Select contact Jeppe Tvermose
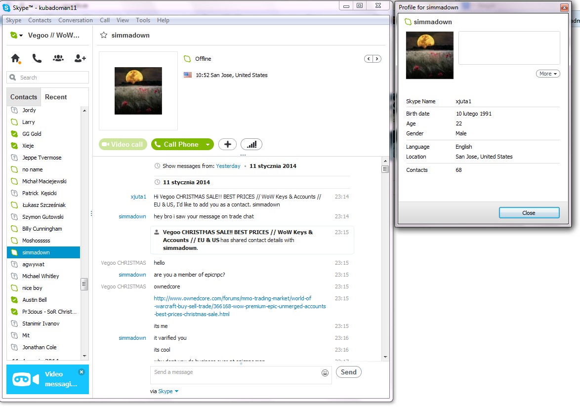The image size is (580, 407). 43,158
